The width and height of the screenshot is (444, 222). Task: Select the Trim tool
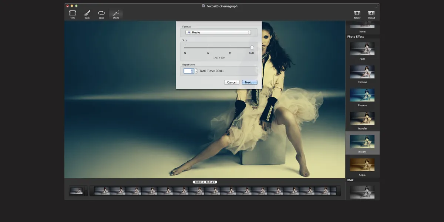pos(73,14)
